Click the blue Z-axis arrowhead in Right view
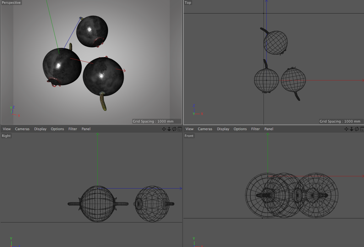Image resolution: width=364 pixels, height=247 pixels. pos(181,189)
